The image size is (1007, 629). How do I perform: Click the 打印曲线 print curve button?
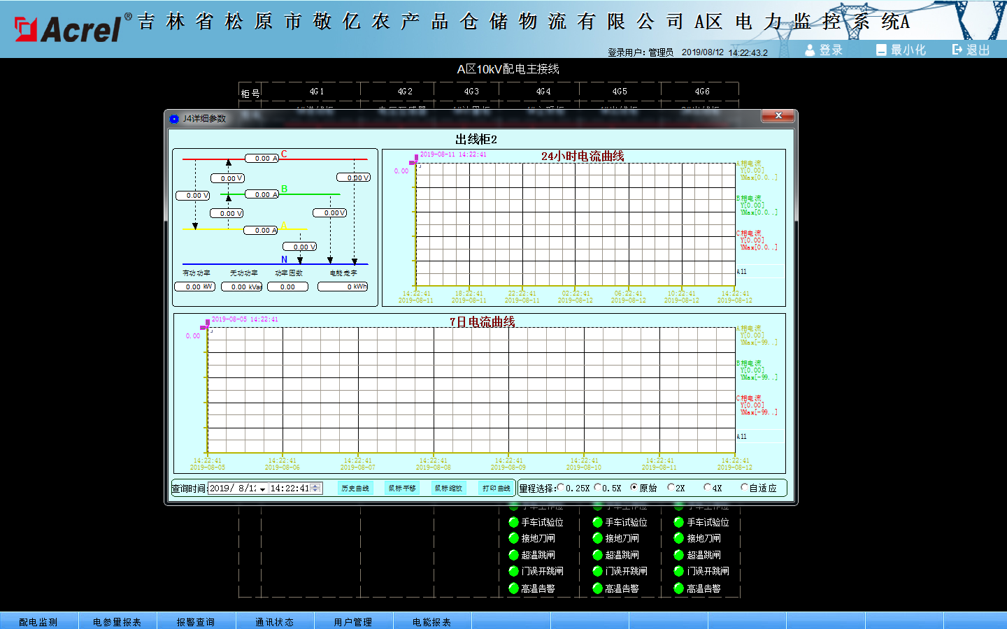pos(496,488)
